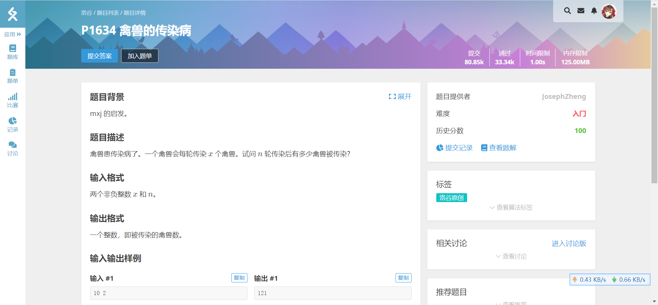Open the JosephZheng provider profile

click(564, 96)
